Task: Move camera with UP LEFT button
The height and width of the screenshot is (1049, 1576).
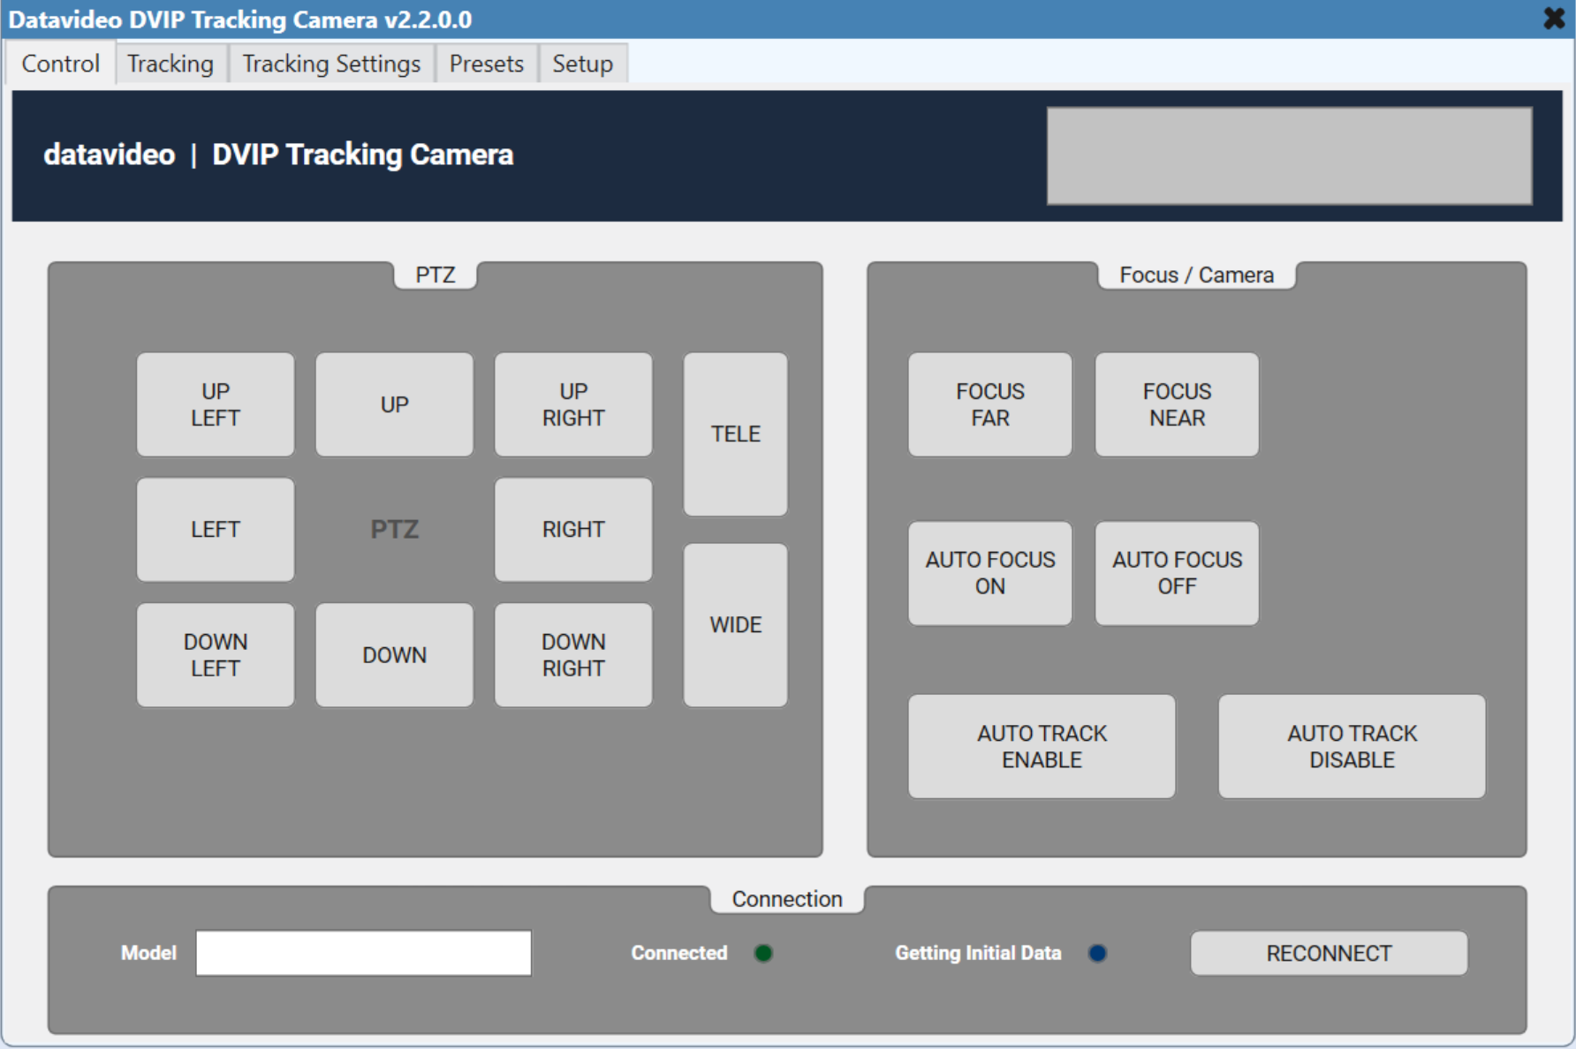Action: click(216, 404)
